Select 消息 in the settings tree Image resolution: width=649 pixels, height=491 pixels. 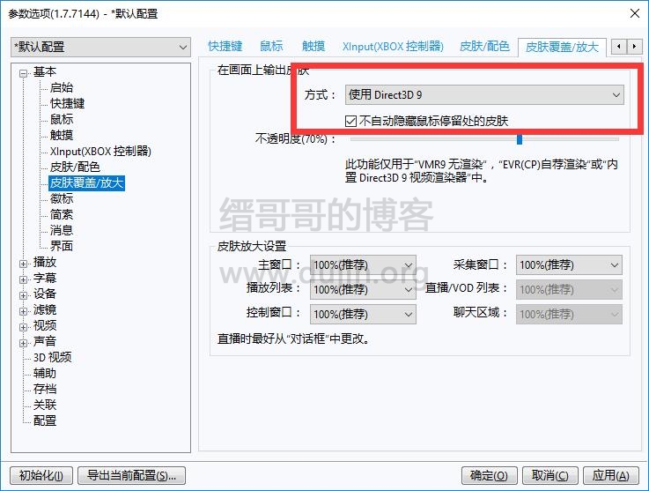(62, 230)
